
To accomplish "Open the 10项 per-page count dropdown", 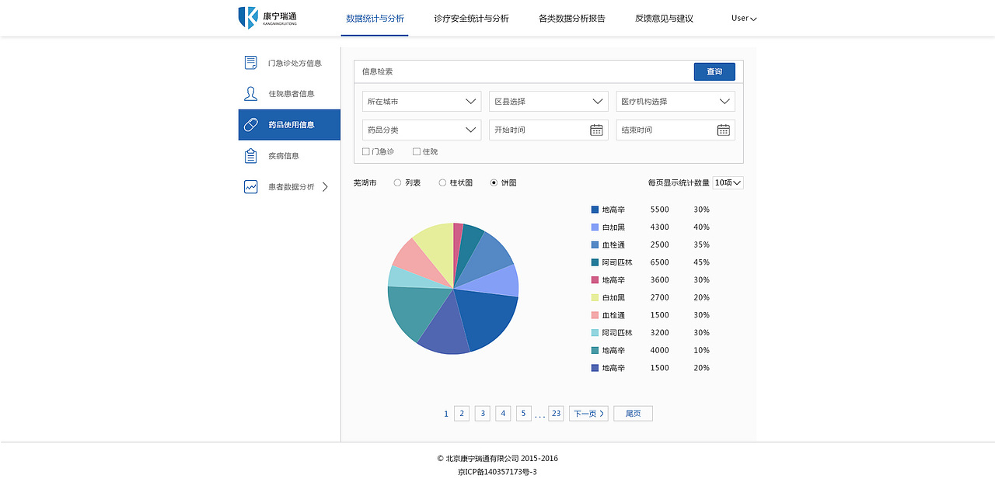I will (728, 183).
